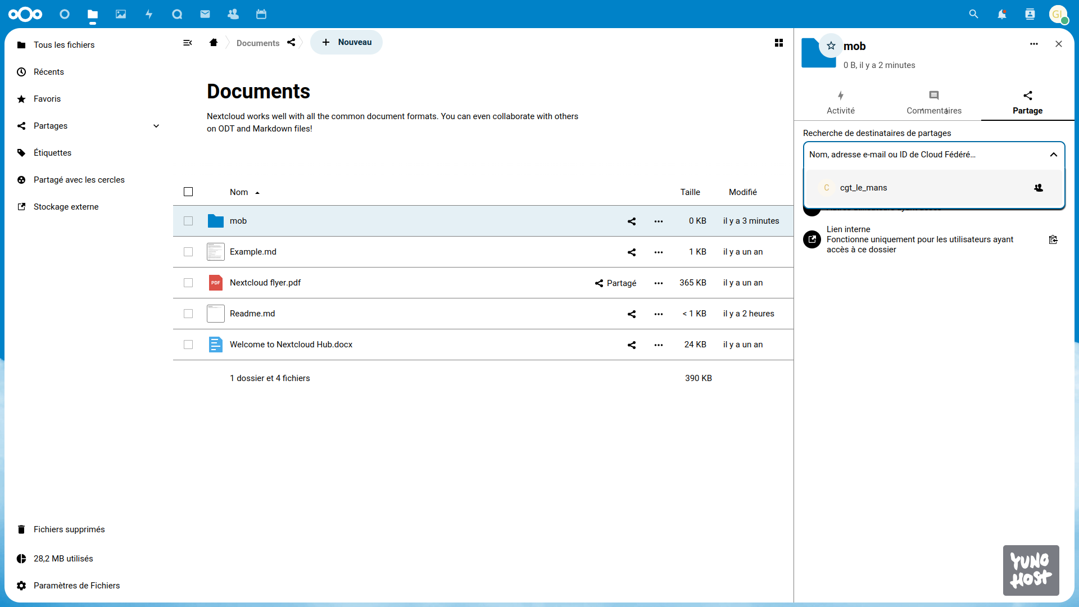Open the Commentaires tab

[x=934, y=102]
